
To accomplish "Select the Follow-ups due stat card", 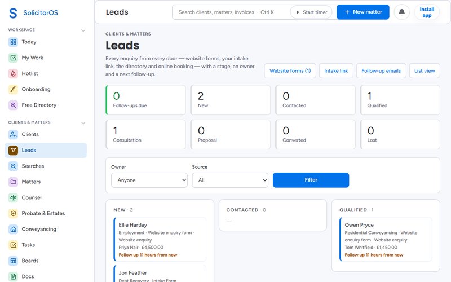I will tap(145, 100).
